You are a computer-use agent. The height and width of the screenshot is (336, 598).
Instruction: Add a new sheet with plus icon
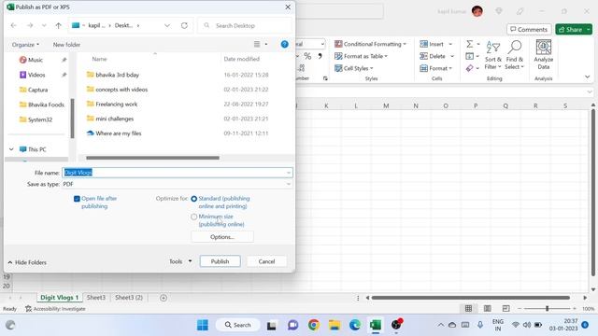(164, 298)
